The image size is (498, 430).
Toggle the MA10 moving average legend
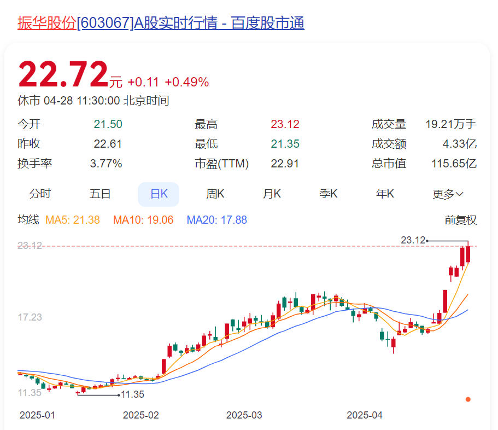coord(143,220)
